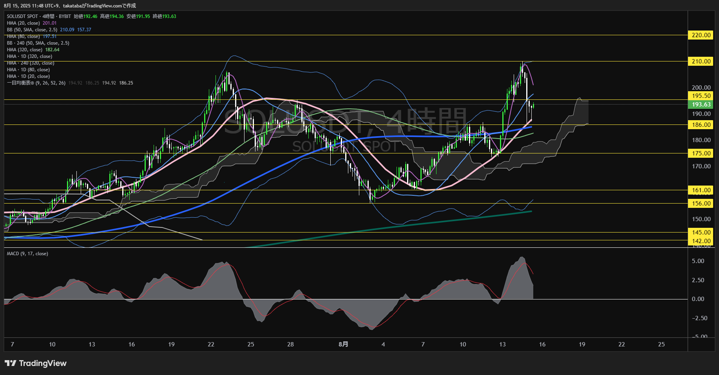This screenshot has height=375, width=719.
Task: Click the 175.00 yellow price level label
Action: click(x=701, y=153)
